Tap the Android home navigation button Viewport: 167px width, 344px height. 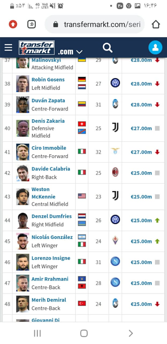(x=84, y=334)
